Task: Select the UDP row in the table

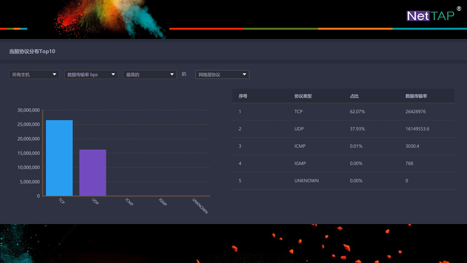Action: coord(343,129)
